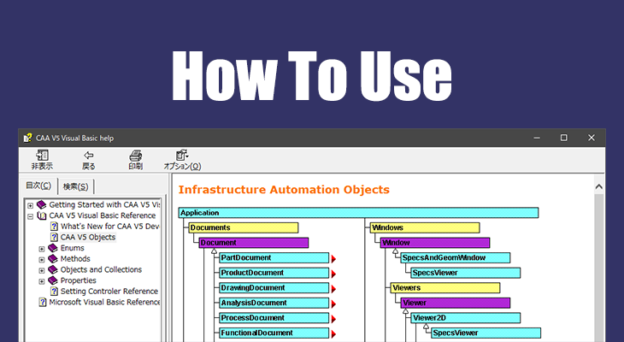Select CAA V5 Objects in the tree
This screenshot has width=624, height=342.
[x=87, y=238]
